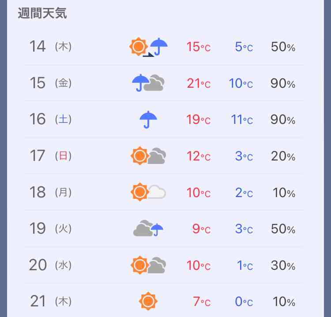This screenshot has height=317, width=331.
Task: Click the 18 (月) Monday date
Action: 50,192
